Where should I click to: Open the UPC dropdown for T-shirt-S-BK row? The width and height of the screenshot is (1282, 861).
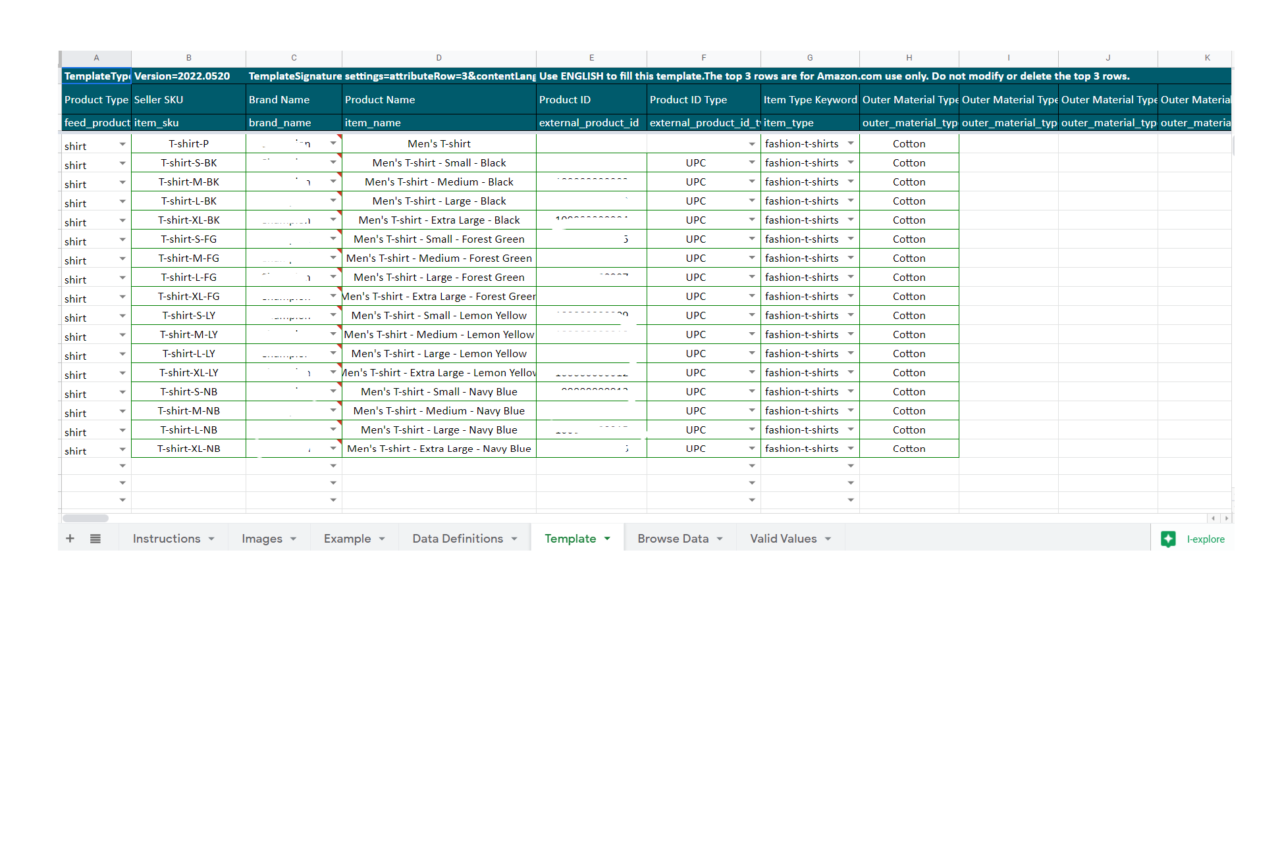(x=751, y=162)
